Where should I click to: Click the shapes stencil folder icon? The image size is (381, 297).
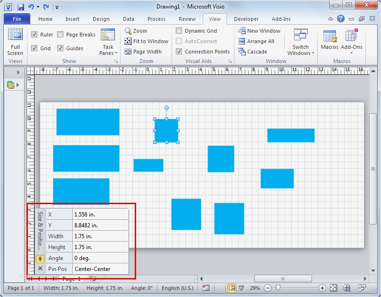click(x=11, y=85)
